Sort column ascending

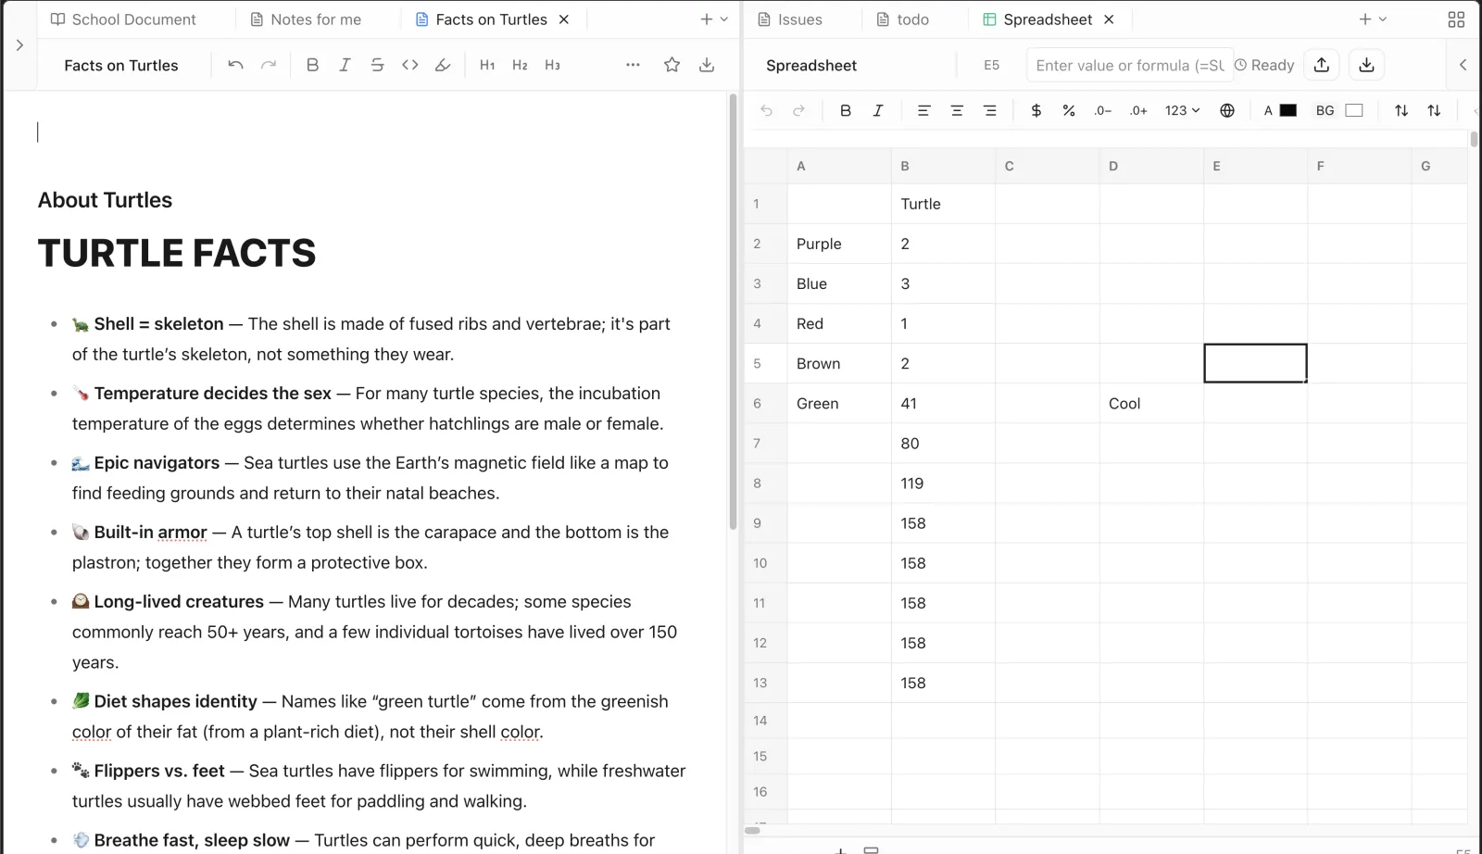(x=1401, y=110)
